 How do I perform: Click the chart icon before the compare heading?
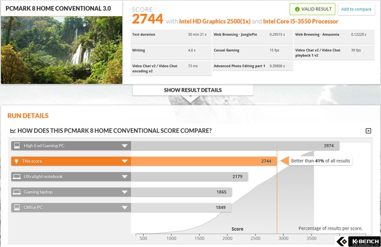[13, 131]
